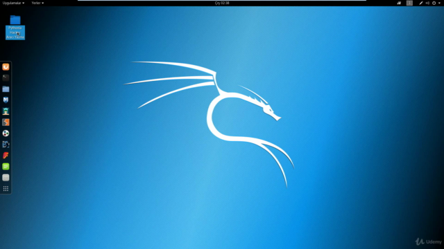The width and height of the screenshot is (444, 249).
Task: Open the clock and calendar panel
Action: point(222,3)
